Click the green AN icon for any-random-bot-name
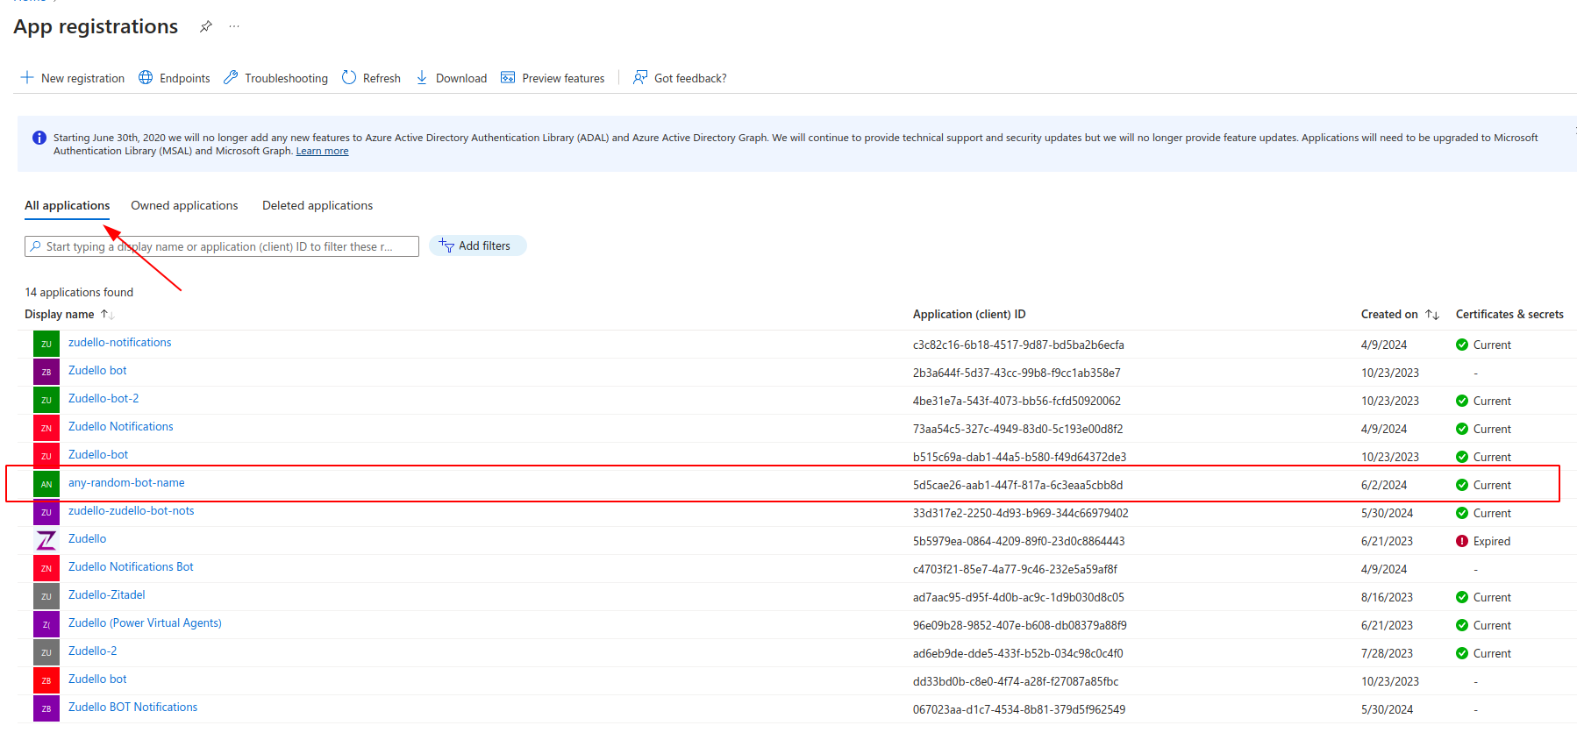 [x=46, y=484]
